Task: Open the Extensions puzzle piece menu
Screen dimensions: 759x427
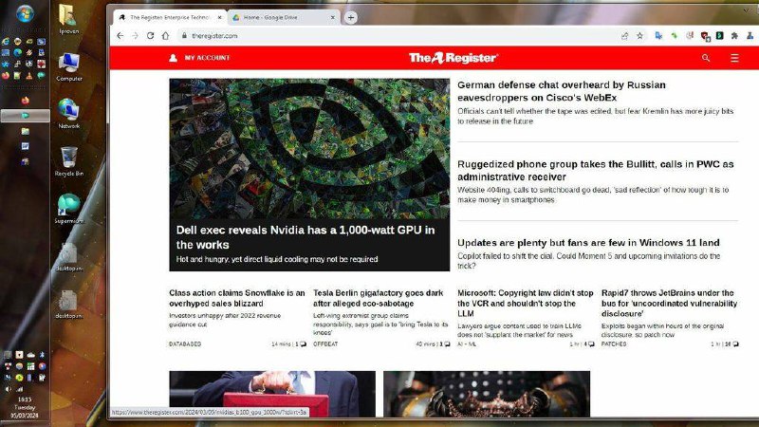Action: (734, 36)
